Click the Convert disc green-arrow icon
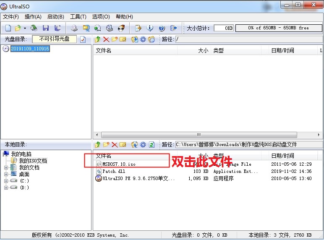The height and width of the screenshot is (240, 324). [97, 28]
